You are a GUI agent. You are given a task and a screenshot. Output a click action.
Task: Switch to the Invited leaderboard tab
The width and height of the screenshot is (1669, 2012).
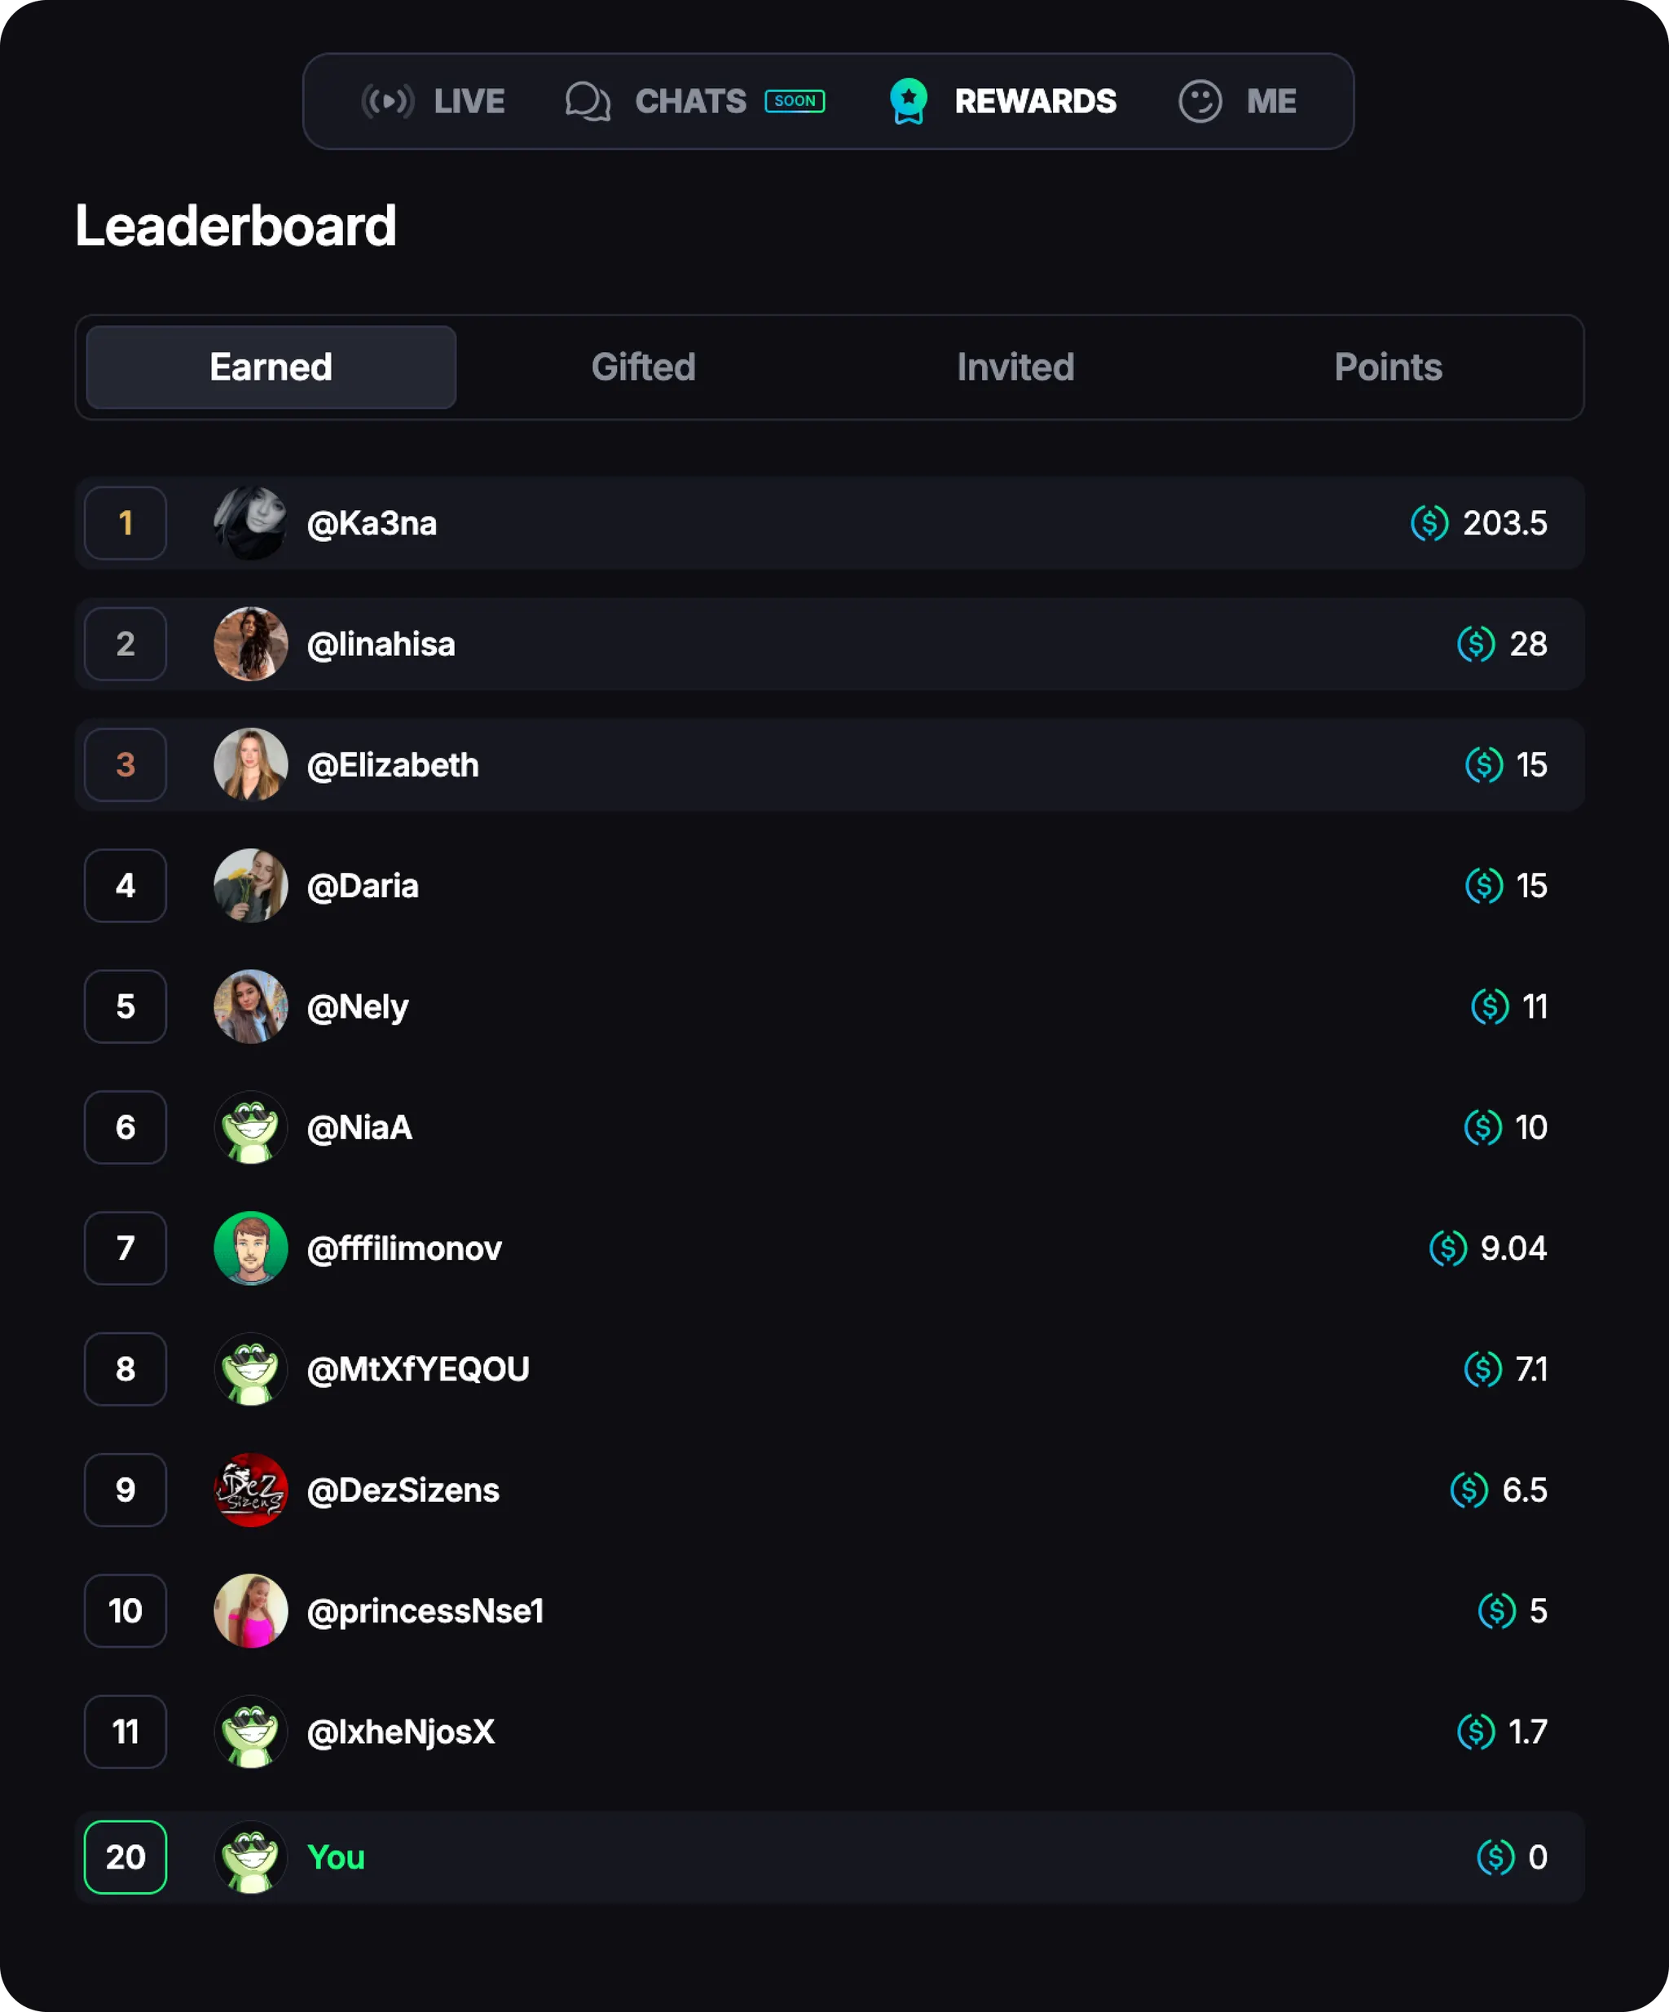click(x=1015, y=367)
